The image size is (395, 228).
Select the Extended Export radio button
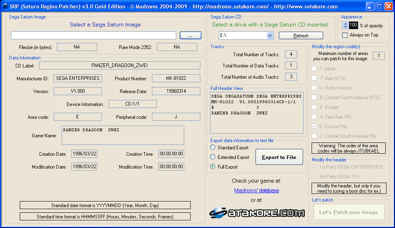213,157
